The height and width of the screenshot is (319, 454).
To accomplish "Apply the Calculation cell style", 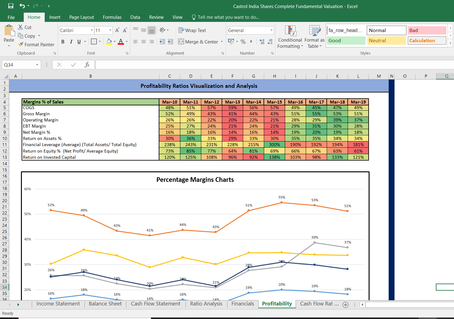I will [x=427, y=40].
